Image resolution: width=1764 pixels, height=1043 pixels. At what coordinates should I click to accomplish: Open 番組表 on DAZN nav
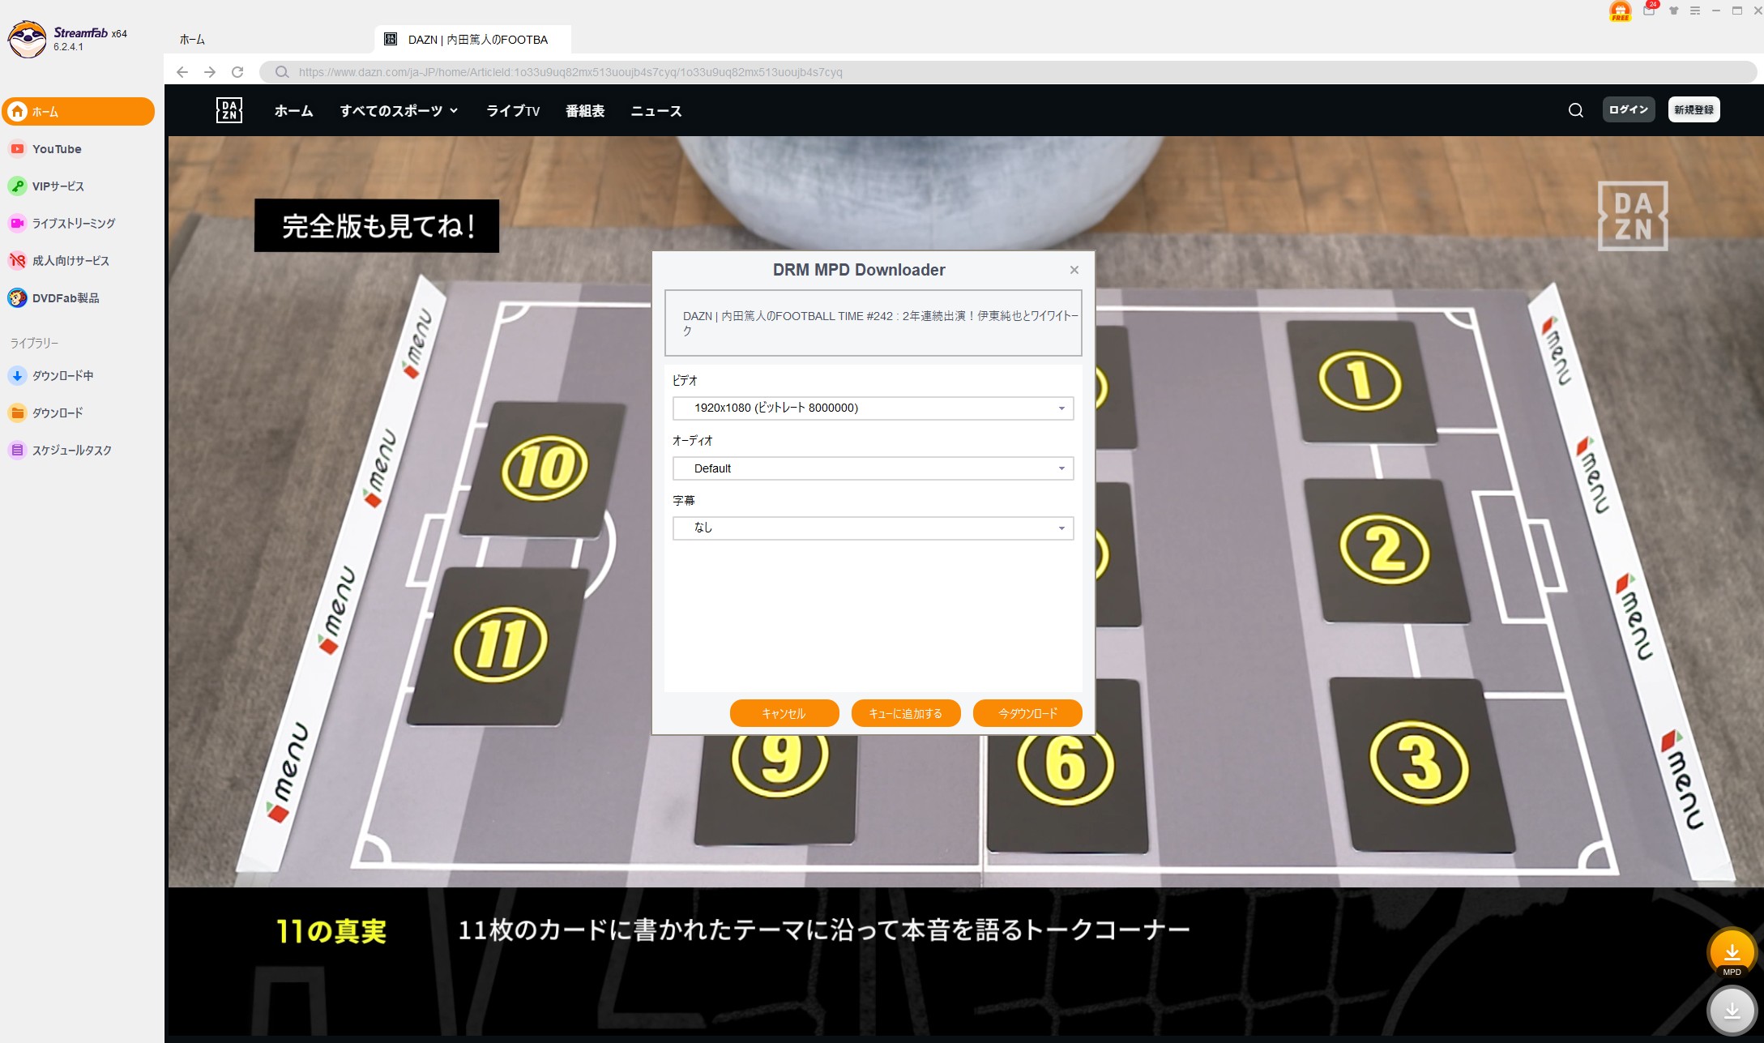pos(585,110)
